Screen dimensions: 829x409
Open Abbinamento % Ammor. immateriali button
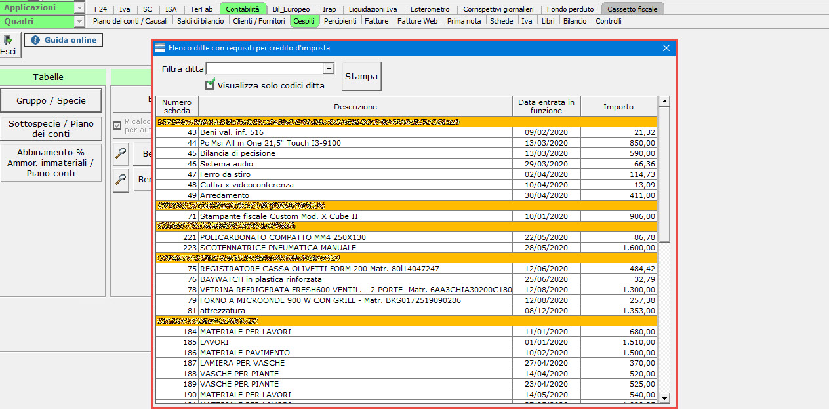[x=51, y=163]
